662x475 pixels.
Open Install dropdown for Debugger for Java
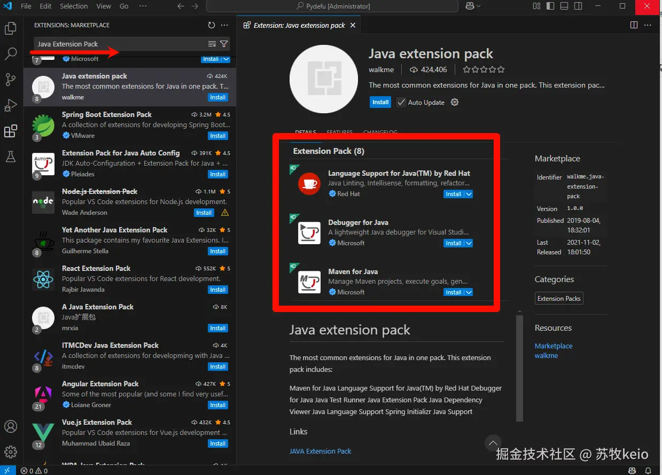[x=469, y=243]
